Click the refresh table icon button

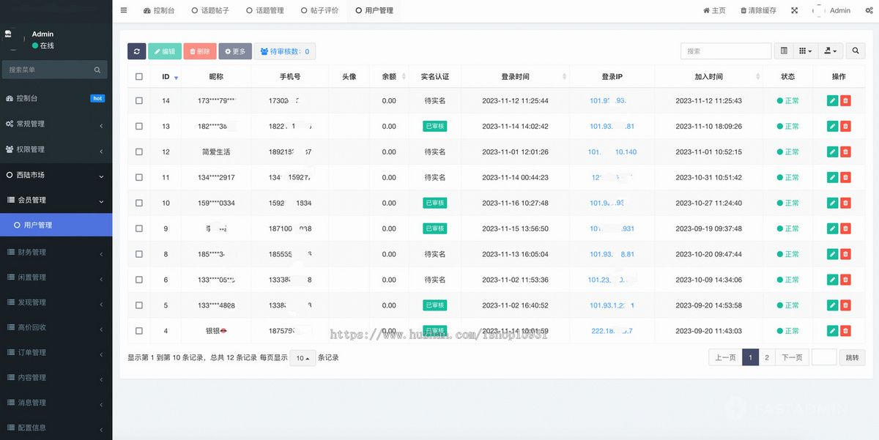(x=136, y=51)
